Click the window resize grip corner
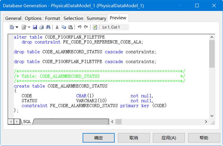The height and width of the screenshot is (146, 223). (x=213, y=123)
